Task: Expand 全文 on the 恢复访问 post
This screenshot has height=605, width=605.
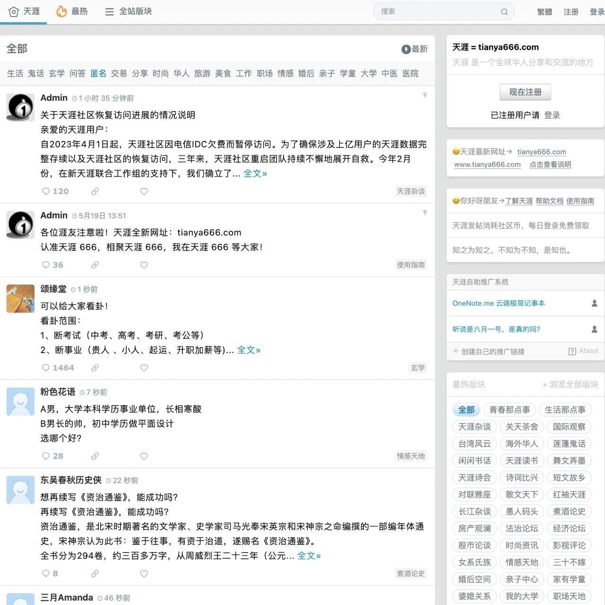Action: click(x=255, y=173)
